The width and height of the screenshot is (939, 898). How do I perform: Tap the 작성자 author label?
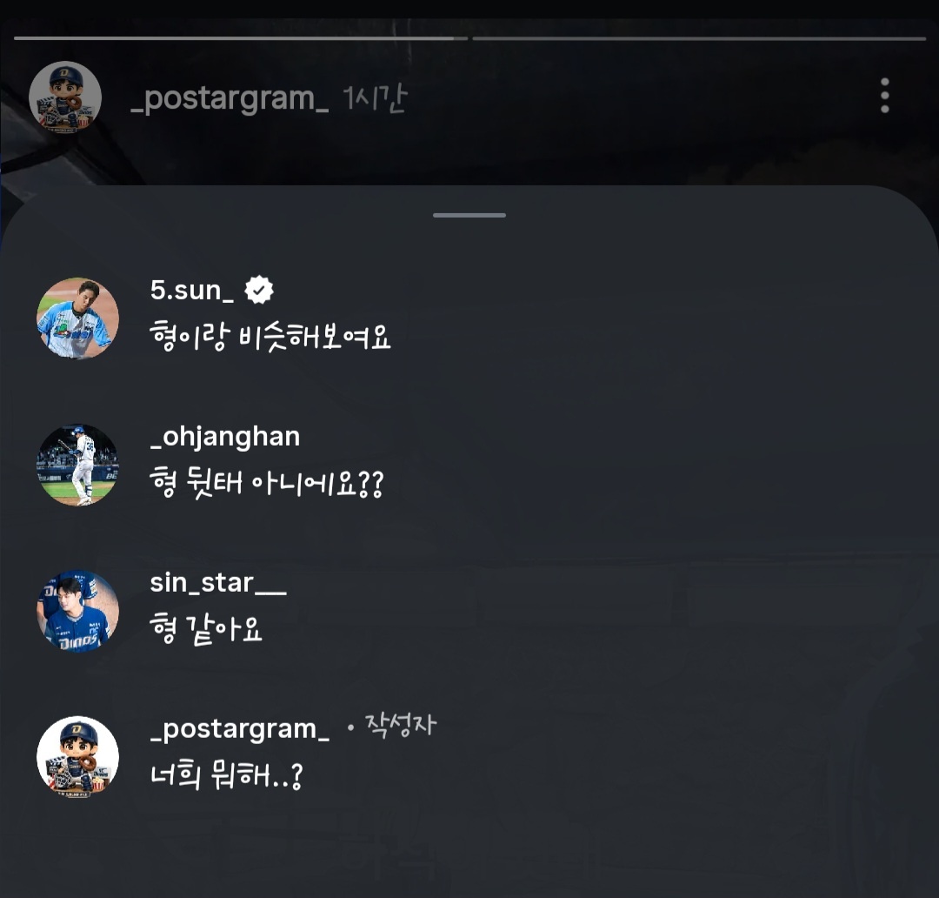(401, 727)
